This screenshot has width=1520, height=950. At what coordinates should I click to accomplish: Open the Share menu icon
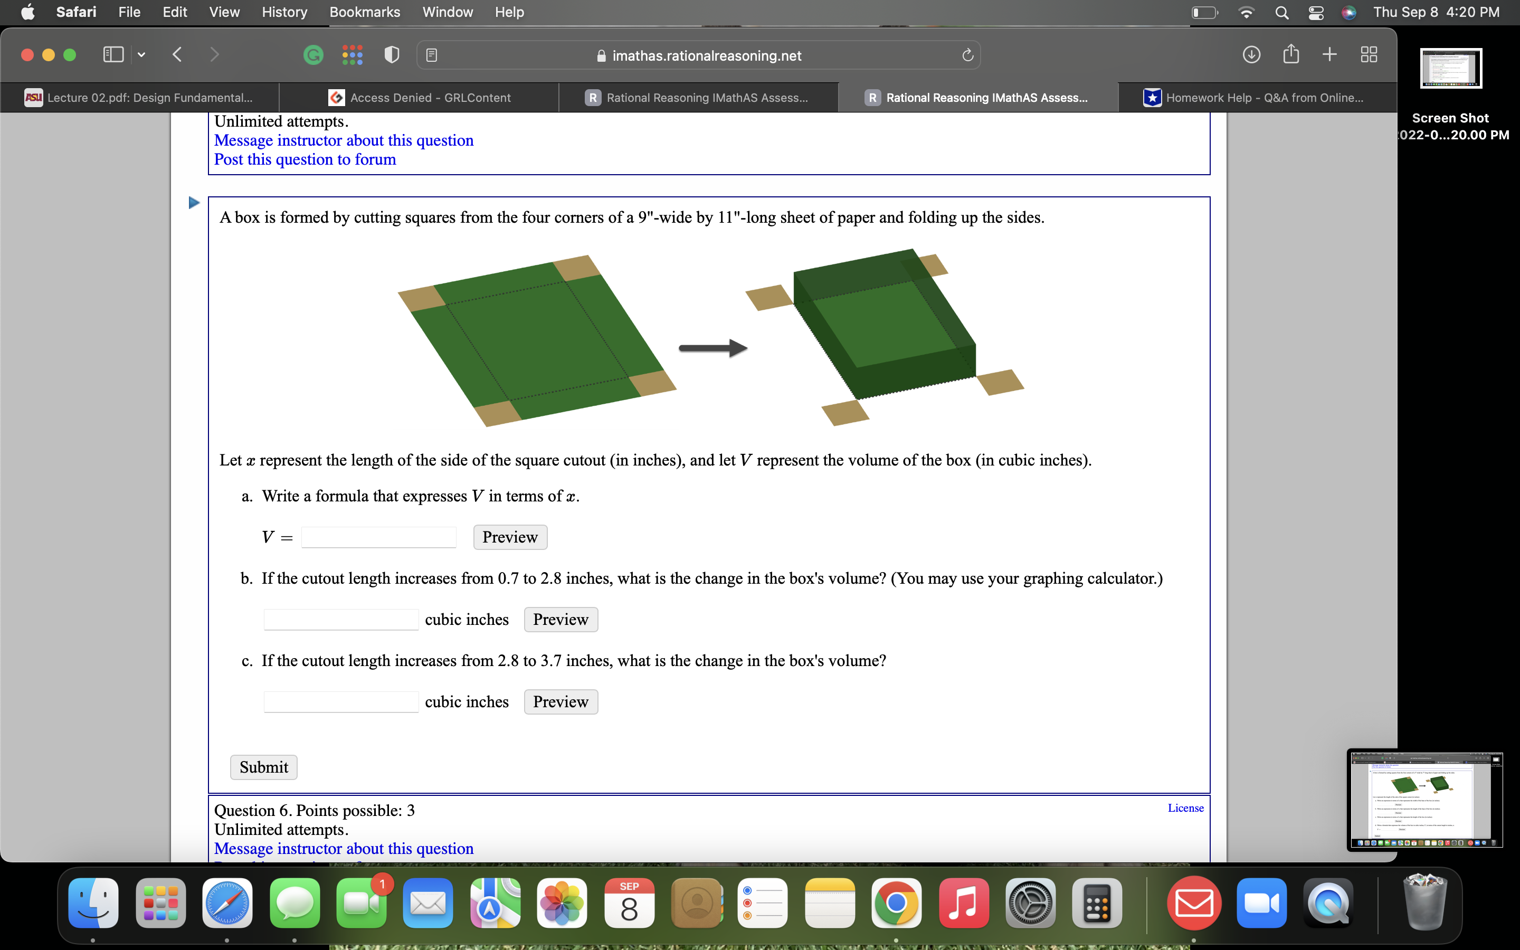click(1291, 55)
